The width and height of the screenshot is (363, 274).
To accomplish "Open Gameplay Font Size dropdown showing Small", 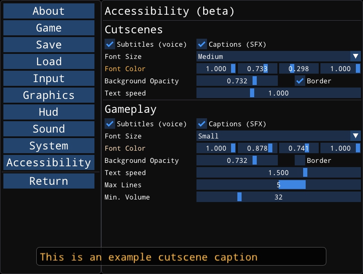I will pos(279,136).
